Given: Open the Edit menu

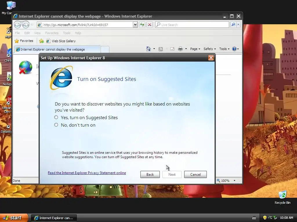Looking at the screenshot, I should coord(27,33).
